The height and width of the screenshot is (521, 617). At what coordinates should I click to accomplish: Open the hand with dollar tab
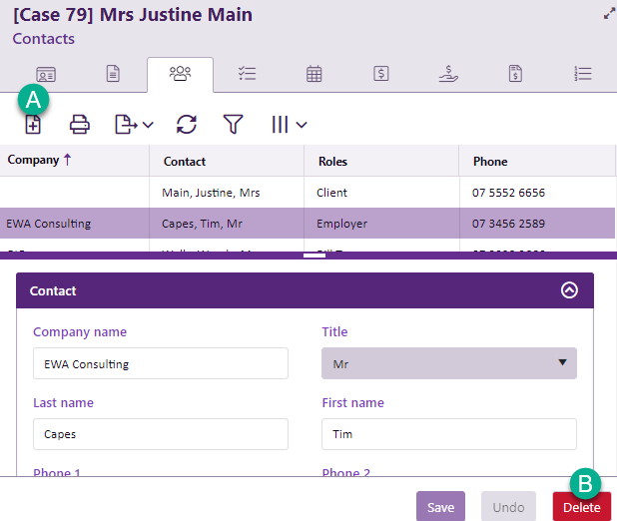[x=448, y=74]
